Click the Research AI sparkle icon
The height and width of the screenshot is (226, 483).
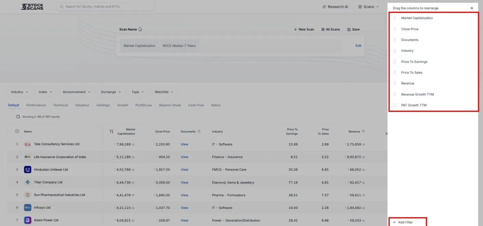[x=324, y=7]
